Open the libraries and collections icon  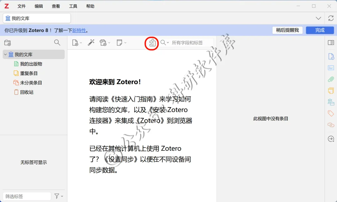click(x=331, y=102)
